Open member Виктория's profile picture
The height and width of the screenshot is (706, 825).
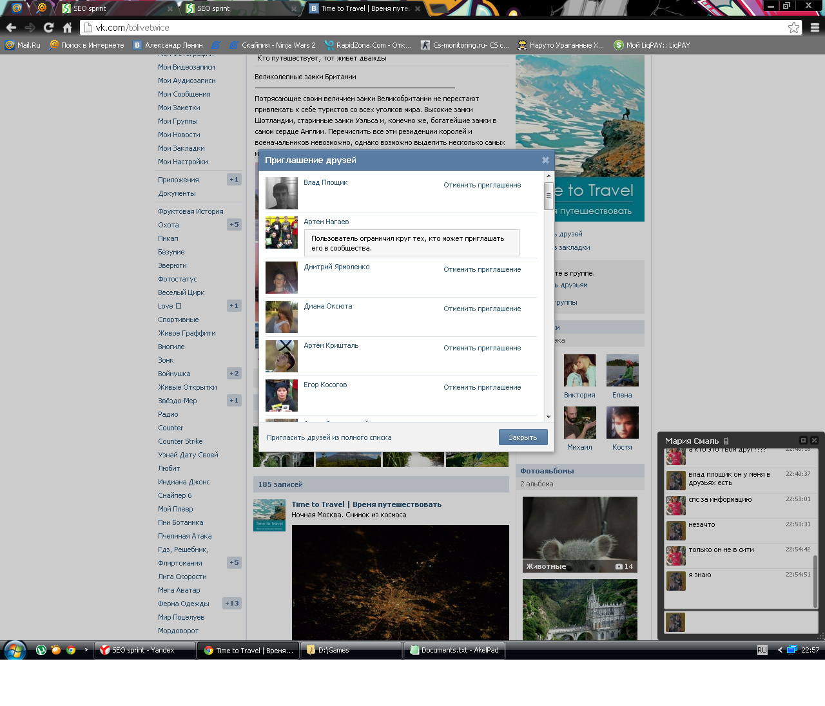[580, 370]
